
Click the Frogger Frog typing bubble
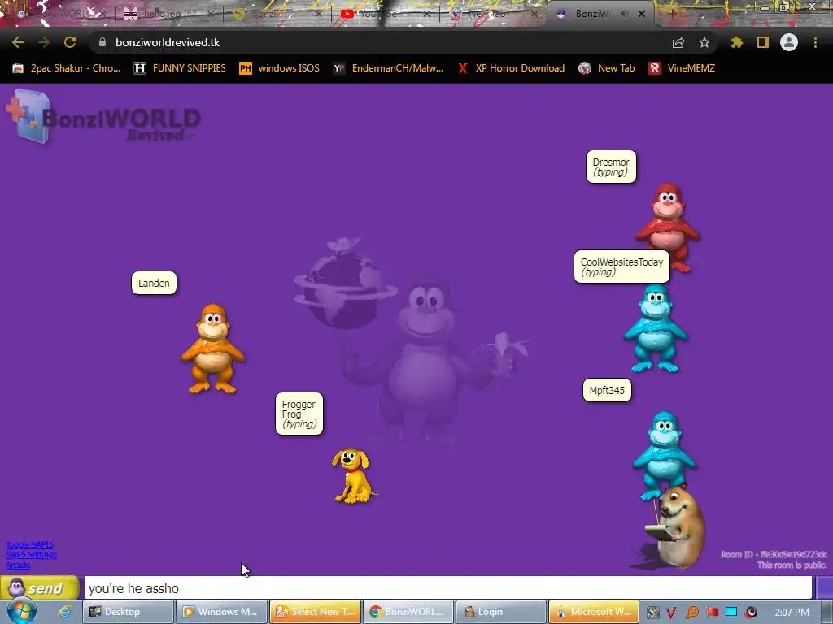(x=299, y=414)
